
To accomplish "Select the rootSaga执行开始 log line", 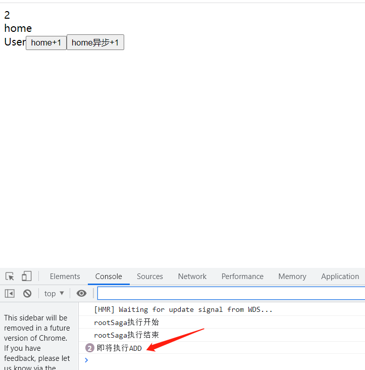I will (x=126, y=322).
